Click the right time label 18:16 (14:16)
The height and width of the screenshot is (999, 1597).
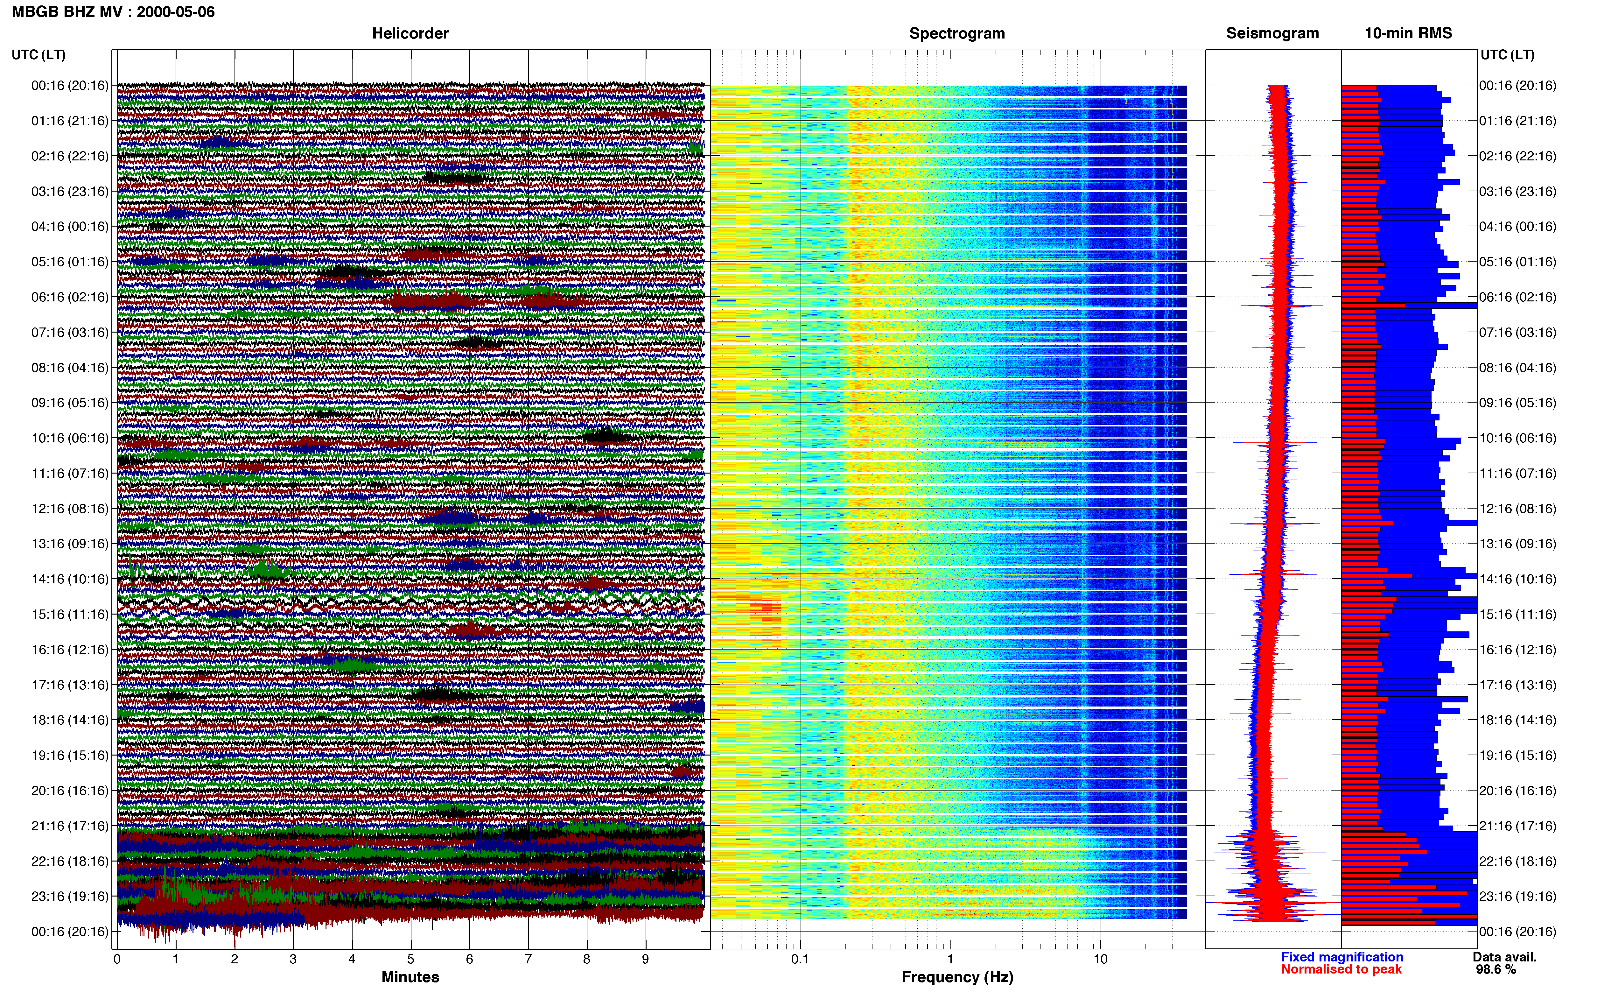coord(1518,720)
